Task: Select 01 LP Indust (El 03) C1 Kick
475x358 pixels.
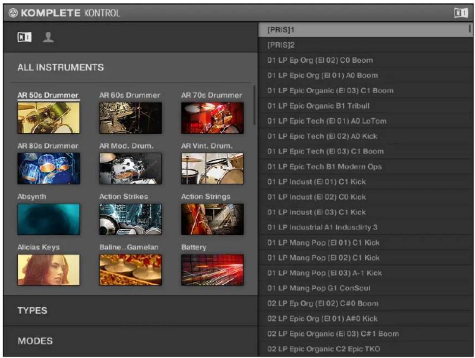Action: [365, 212]
